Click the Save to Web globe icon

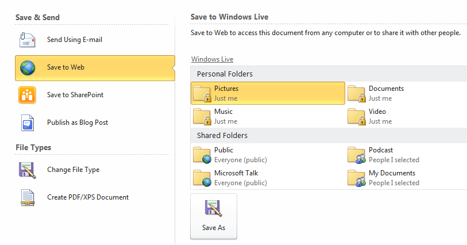click(x=28, y=68)
